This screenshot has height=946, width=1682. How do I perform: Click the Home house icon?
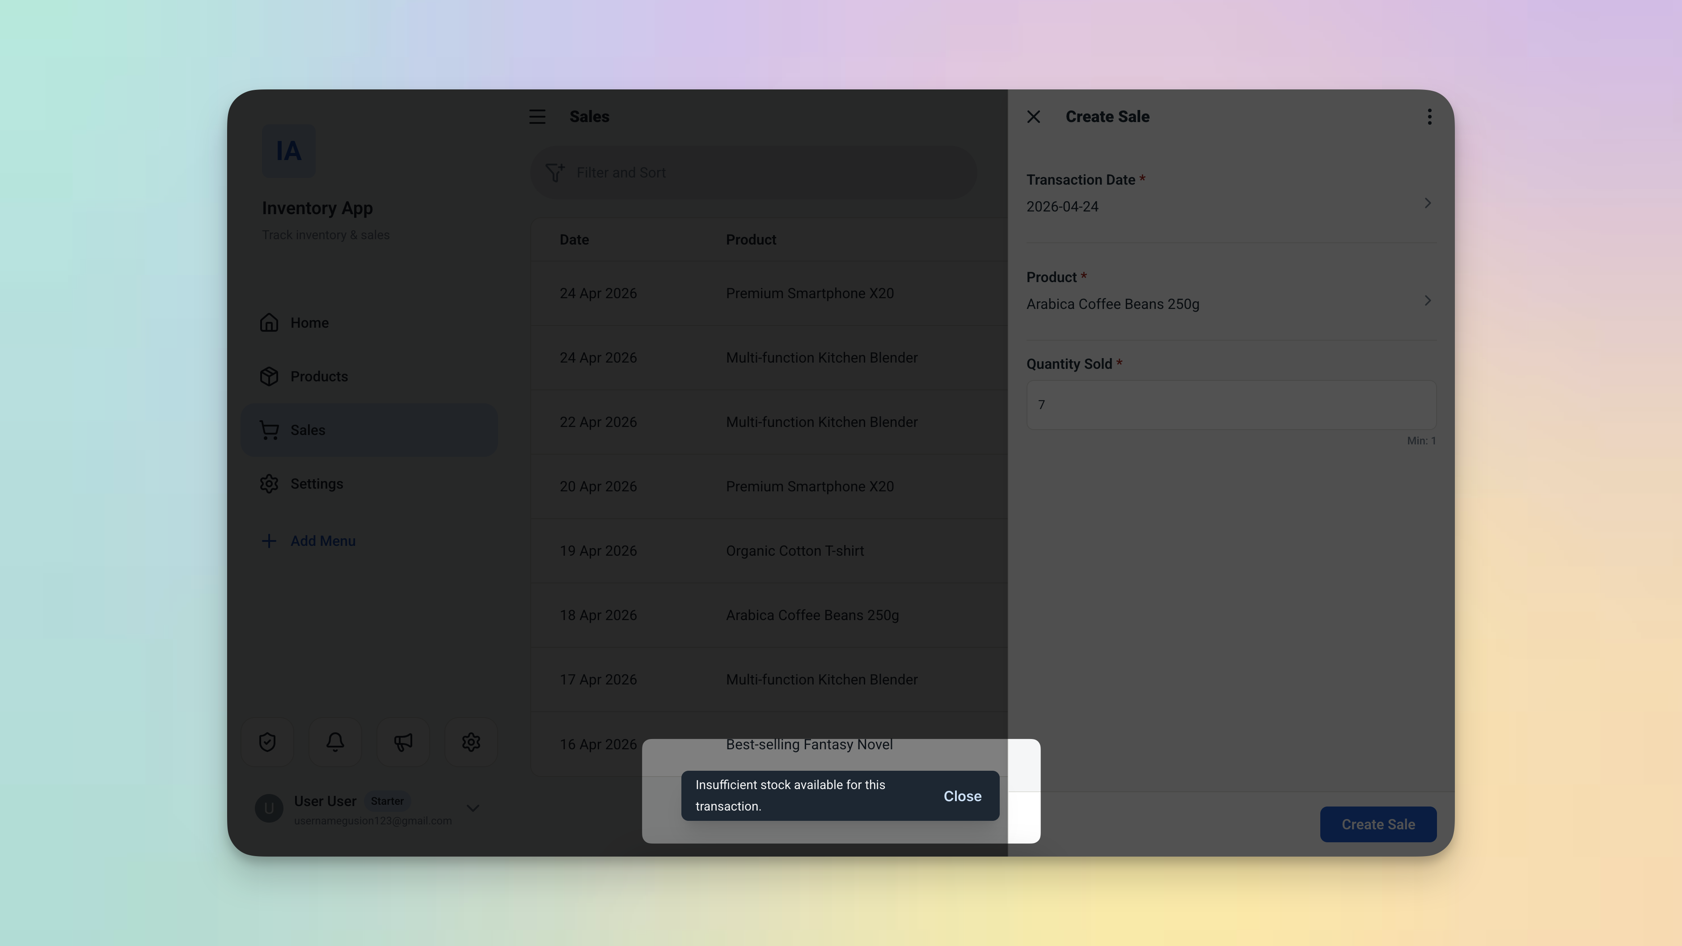tap(269, 322)
